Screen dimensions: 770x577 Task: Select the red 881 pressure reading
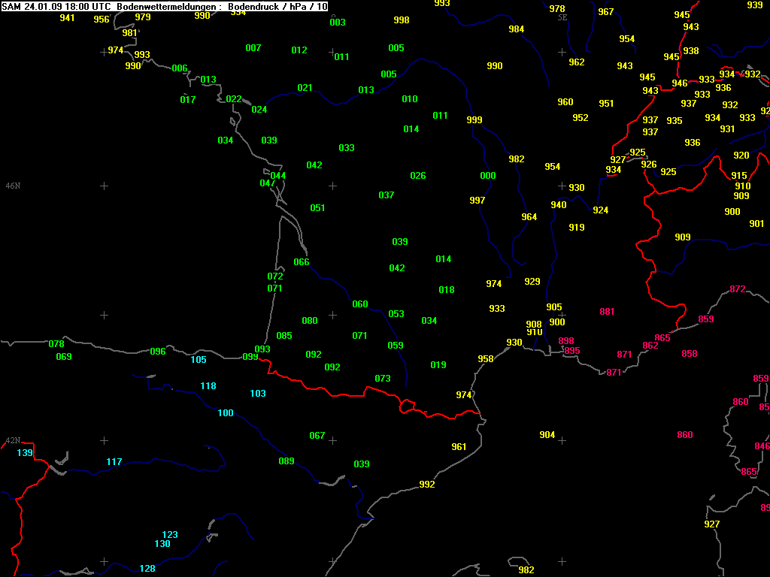(607, 312)
